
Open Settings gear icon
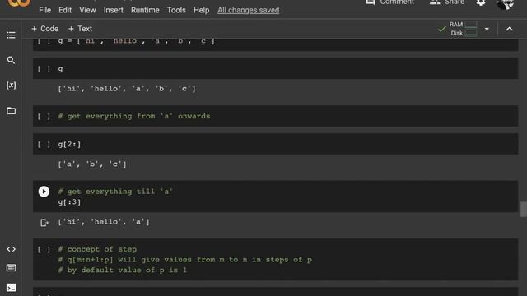pos(481,2)
